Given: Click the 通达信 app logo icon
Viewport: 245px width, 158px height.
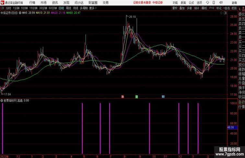Looking at the screenshot, I should tap(2, 3).
